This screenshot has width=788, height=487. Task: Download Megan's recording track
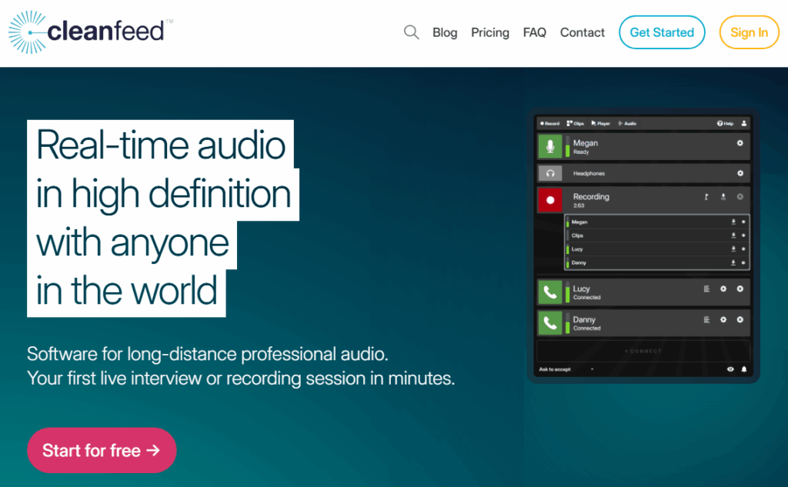[x=733, y=222]
